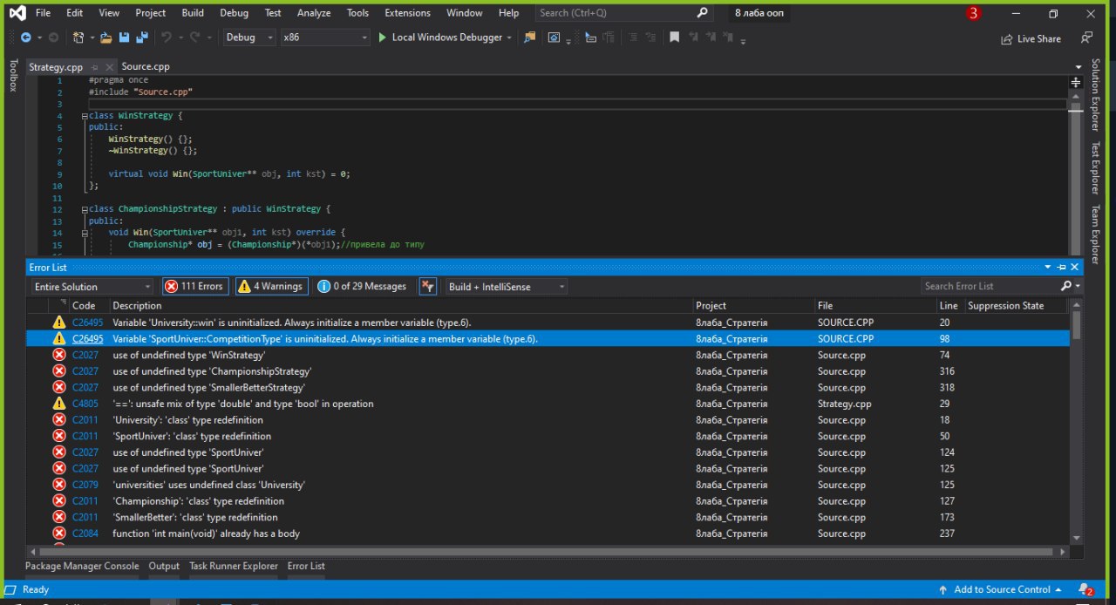The image size is (1116, 605).
Task: Toggle the 111 Errors filter
Action: (195, 286)
